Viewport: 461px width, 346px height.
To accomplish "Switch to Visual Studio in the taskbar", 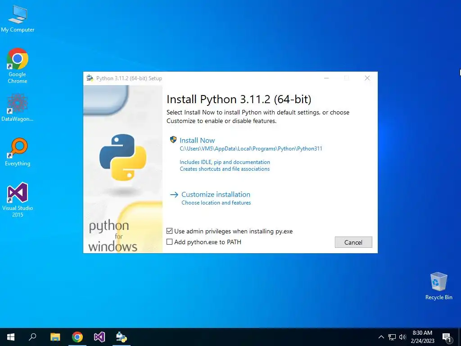I will [x=99, y=337].
